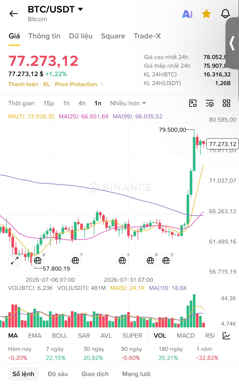Open the indicator chart settings icon

pyautogui.click(x=227, y=336)
